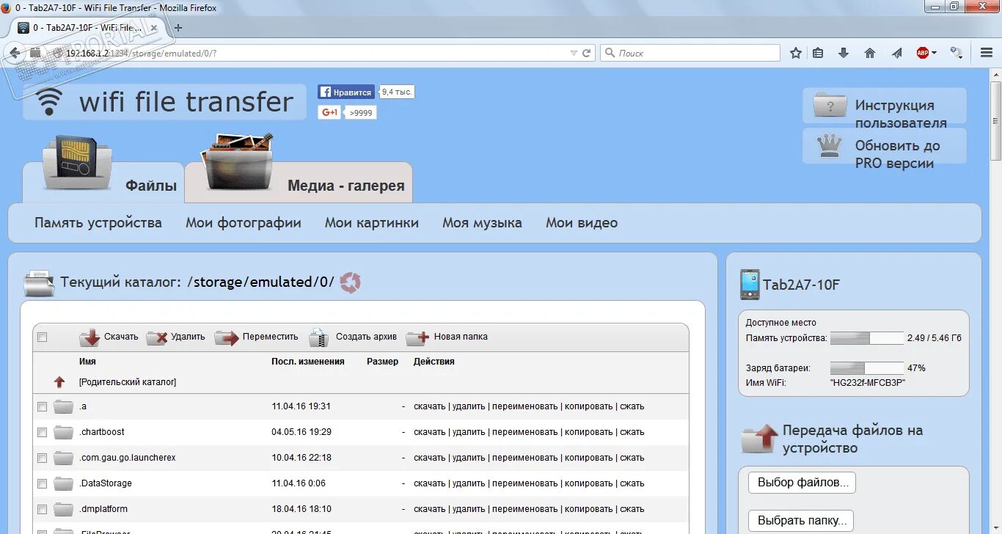Open the Firefox hamburger menu
Screen dimensions: 1002x534
(987, 53)
